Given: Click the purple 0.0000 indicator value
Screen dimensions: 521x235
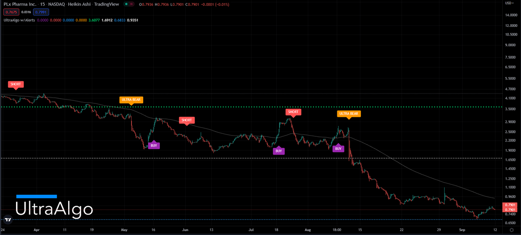Looking at the screenshot, I should (43, 20).
